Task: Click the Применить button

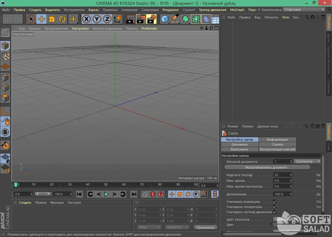Action: [x=205, y=228]
